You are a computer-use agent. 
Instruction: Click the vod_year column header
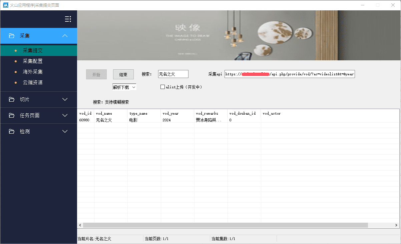click(177, 113)
